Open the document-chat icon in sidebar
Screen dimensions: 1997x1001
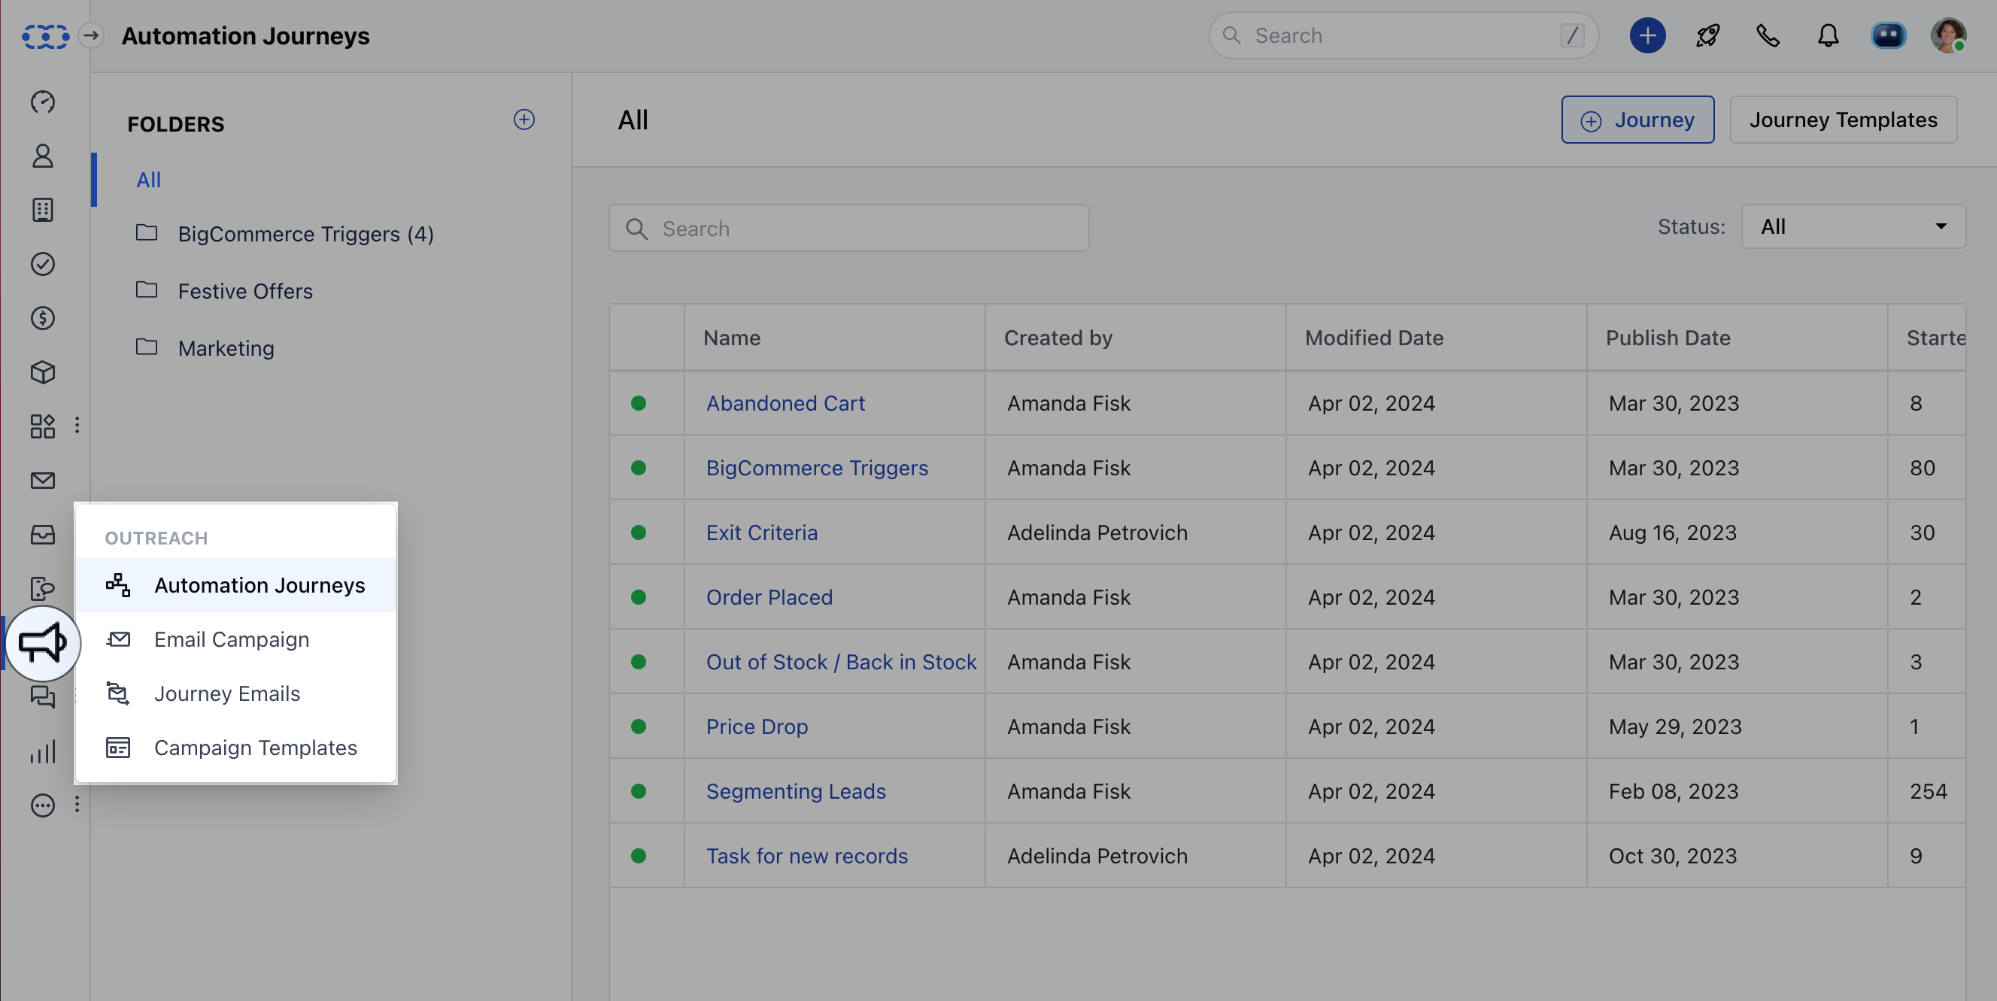(x=43, y=589)
